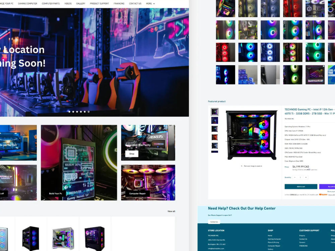The width and height of the screenshot is (335, 251).
Task: Open gallery thumbnail showing gray PC case side
Action: (270, 75)
